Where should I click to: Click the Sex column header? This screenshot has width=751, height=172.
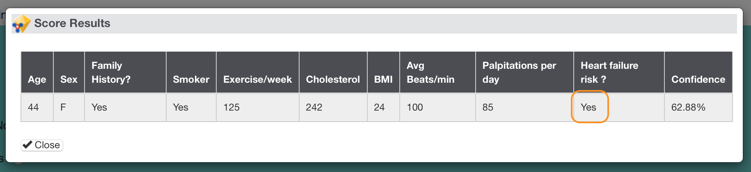69,72
